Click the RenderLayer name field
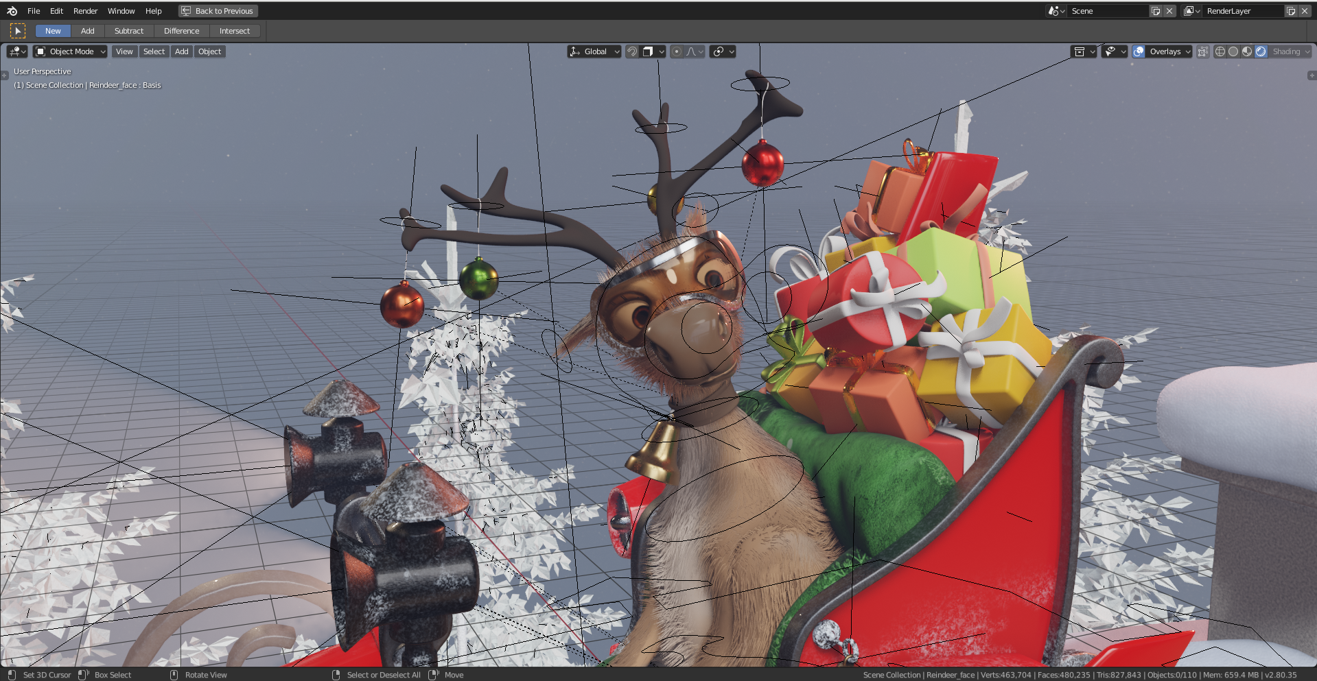This screenshot has height=681, width=1317. pyautogui.click(x=1243, y=11)
